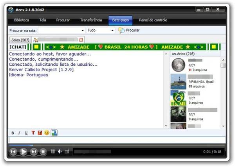Maximize the Ares window
Image resolution: width=235 pixels, height=167 pixels.
[x=208, y=9]
